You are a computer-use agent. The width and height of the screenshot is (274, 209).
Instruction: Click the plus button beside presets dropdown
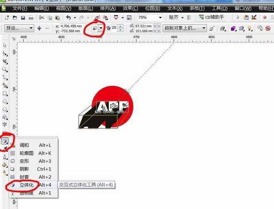tap(39, 28)
